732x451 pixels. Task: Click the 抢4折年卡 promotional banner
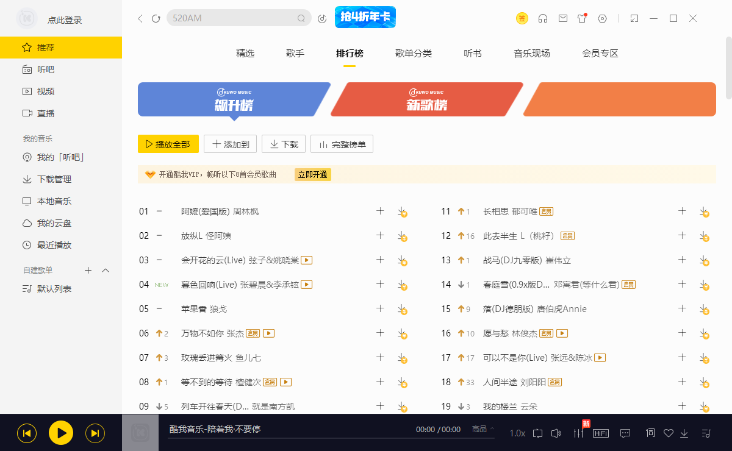pyautogui.click(x=365, y=17)
